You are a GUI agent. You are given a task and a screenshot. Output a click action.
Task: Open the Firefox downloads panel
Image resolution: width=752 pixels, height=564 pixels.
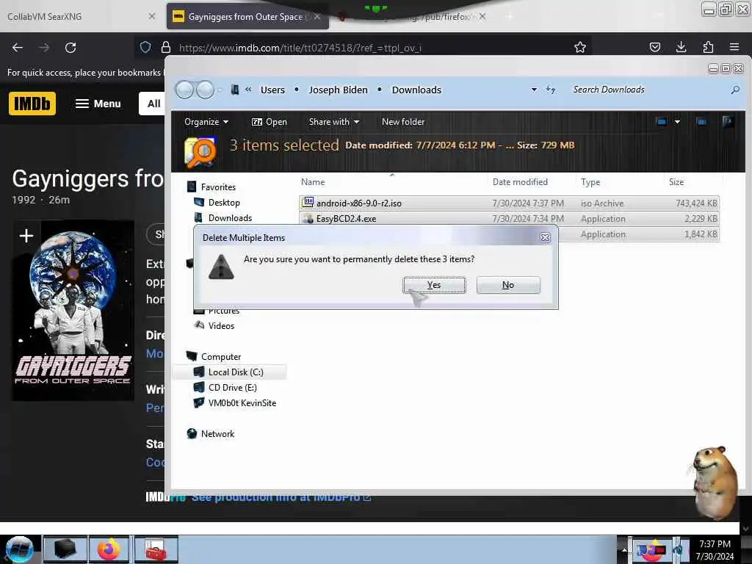point(681,47)
